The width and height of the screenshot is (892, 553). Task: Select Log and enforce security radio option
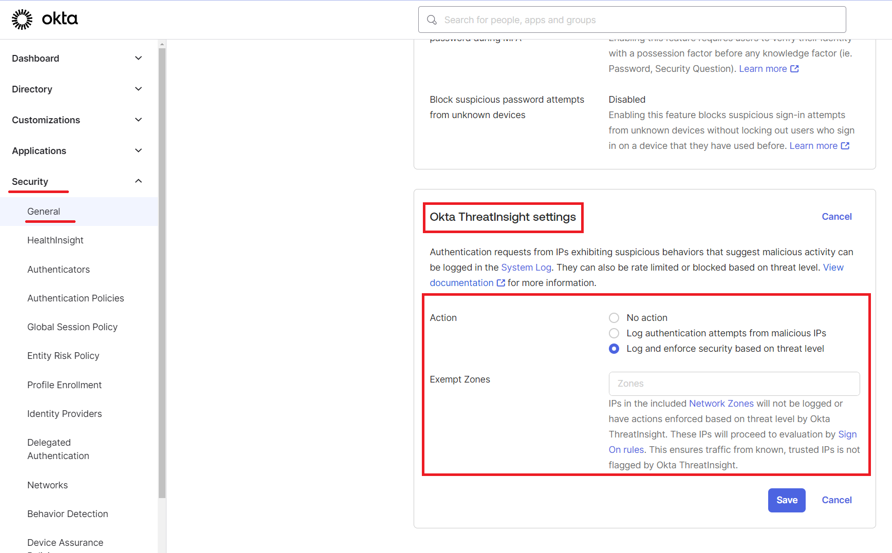click(x=614, y=349)
